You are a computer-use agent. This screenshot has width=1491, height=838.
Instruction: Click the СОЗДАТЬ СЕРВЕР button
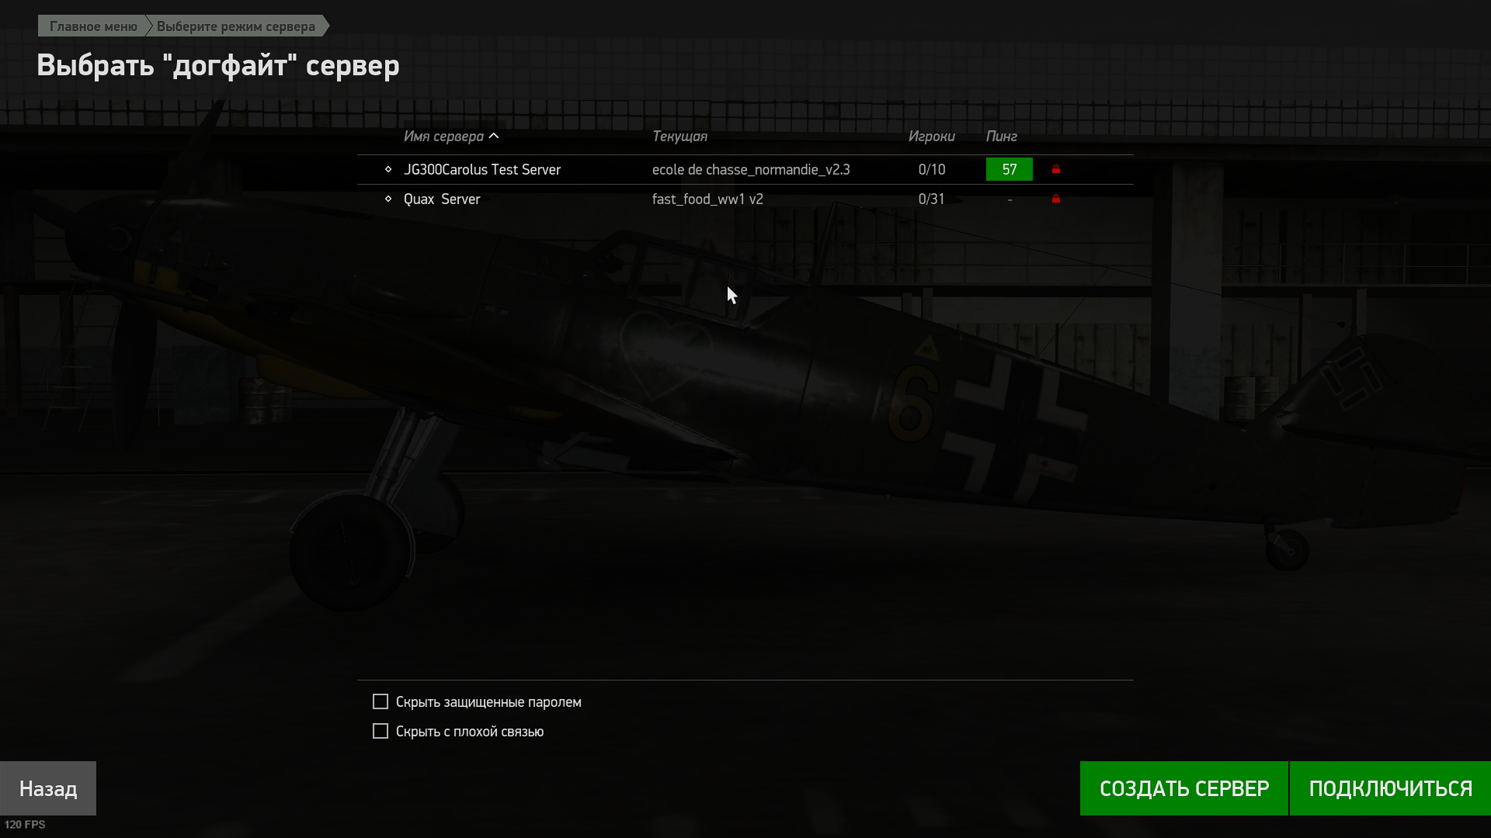click(x=1184, y=788)
